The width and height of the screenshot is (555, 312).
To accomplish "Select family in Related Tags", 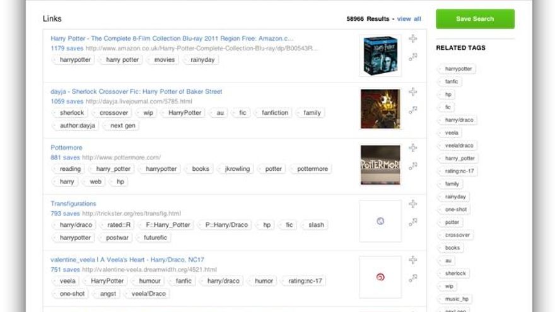I will [450, 184].
